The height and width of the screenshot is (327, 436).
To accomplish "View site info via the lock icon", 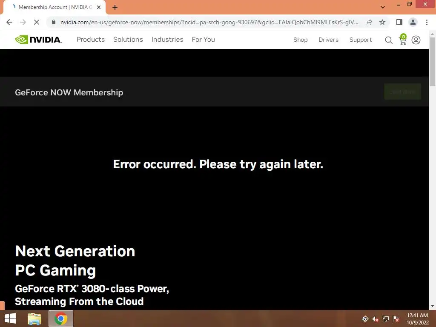I will pos(54,22).
